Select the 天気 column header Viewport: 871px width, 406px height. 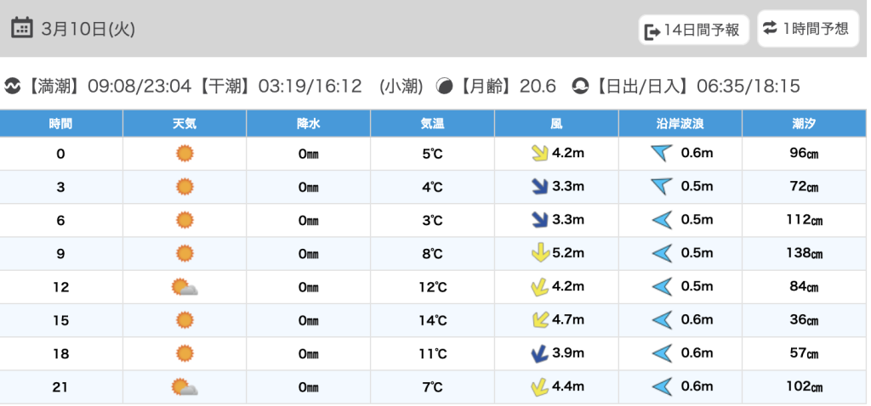pos(185,123)
